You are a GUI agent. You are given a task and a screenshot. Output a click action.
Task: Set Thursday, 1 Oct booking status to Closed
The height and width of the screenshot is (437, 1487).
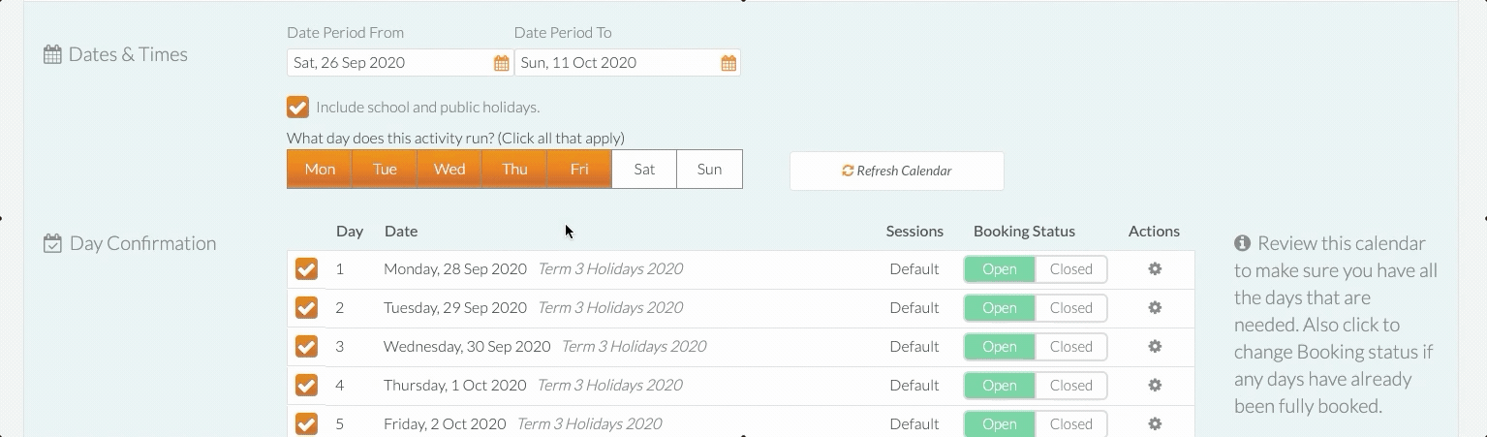[x=1071, y=386]
